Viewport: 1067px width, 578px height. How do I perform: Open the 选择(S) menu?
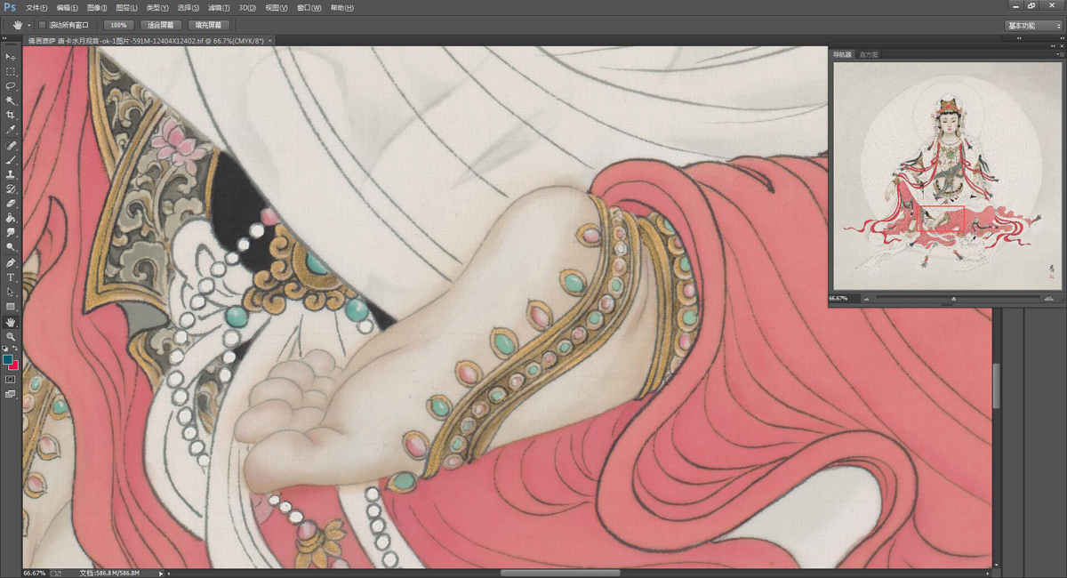188,7
